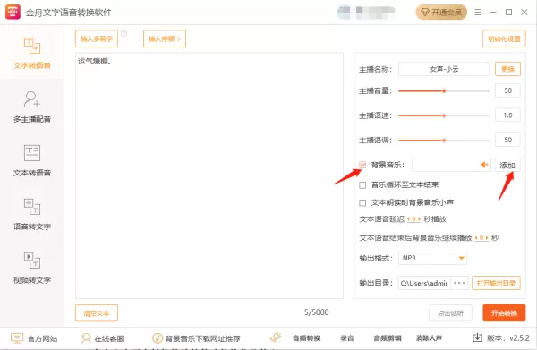The height and width of the screenshot is (350, 537).
Task: Click the three-dots browse output directory button
Action: click(459, 283)
